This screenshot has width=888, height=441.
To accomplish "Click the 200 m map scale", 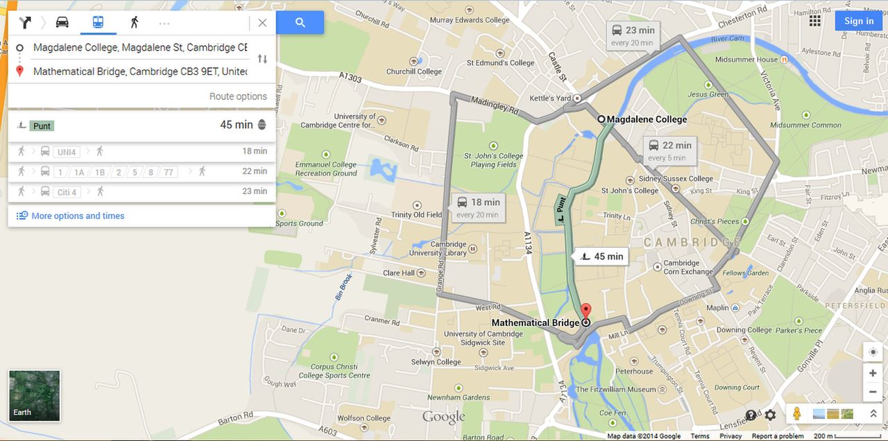I will [848, 436].
